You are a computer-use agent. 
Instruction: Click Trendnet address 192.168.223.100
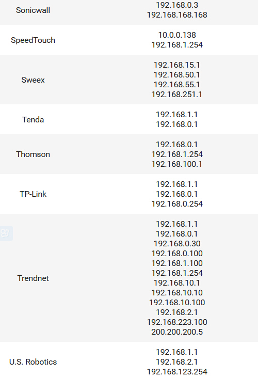[177, 322]
